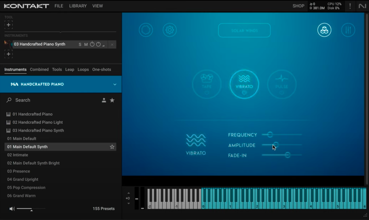Open the cubes effects page icon

pyautogui.click(x=324, y=30)
